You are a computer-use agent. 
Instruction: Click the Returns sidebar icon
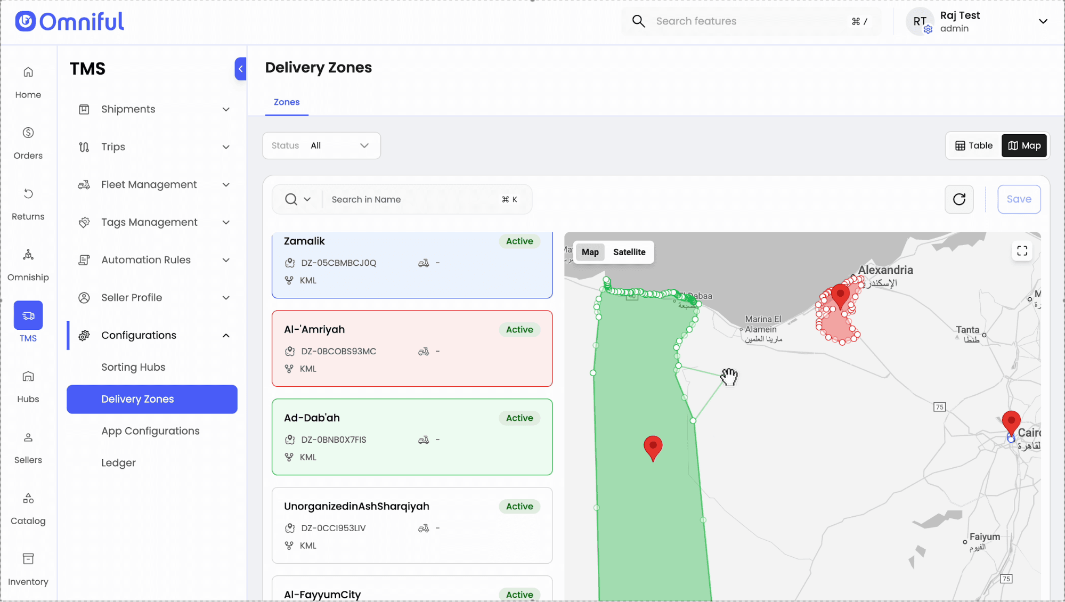tap(28, 204)
